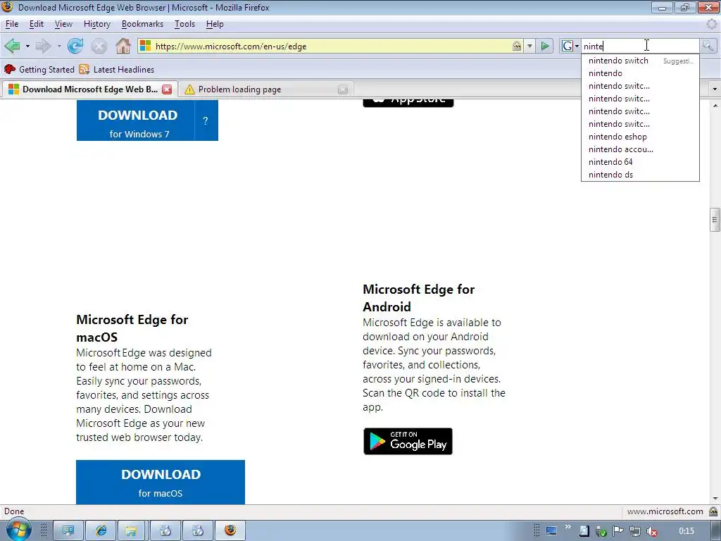Click the security padlock in the status bar
The image size is (721, 541).
click(713, 511)
